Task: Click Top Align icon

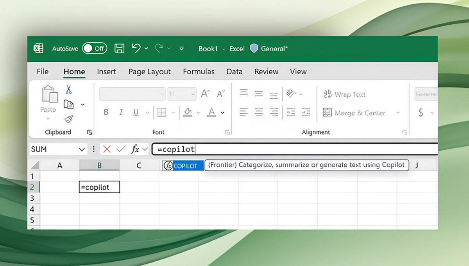Action: [244, 93]
